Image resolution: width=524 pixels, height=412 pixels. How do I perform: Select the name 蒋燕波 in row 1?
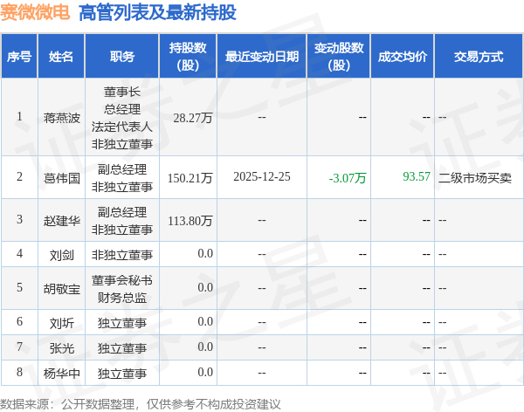[x=61, y=118]
